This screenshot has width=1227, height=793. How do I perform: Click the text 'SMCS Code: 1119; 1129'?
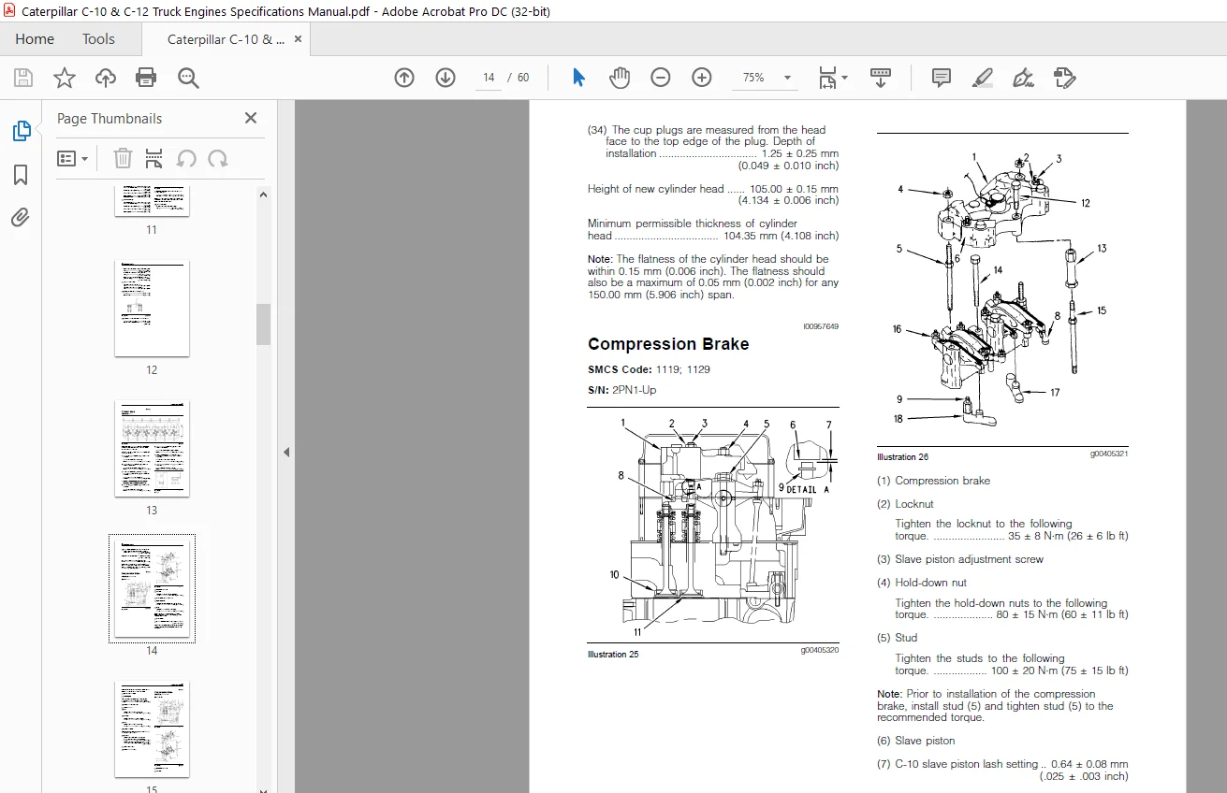tap(649, 369)
